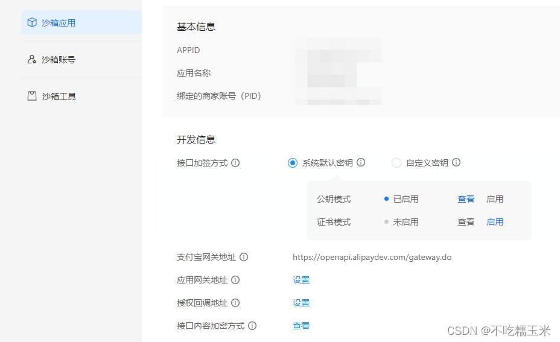The height and width of the screenshot is (342, 560).
Task: Click info icon next to 系统默认密钥
Action: click(361, 162)
